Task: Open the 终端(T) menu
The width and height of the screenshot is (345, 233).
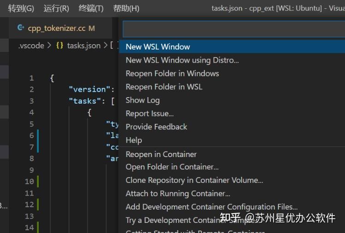Action: pos(91,8)
